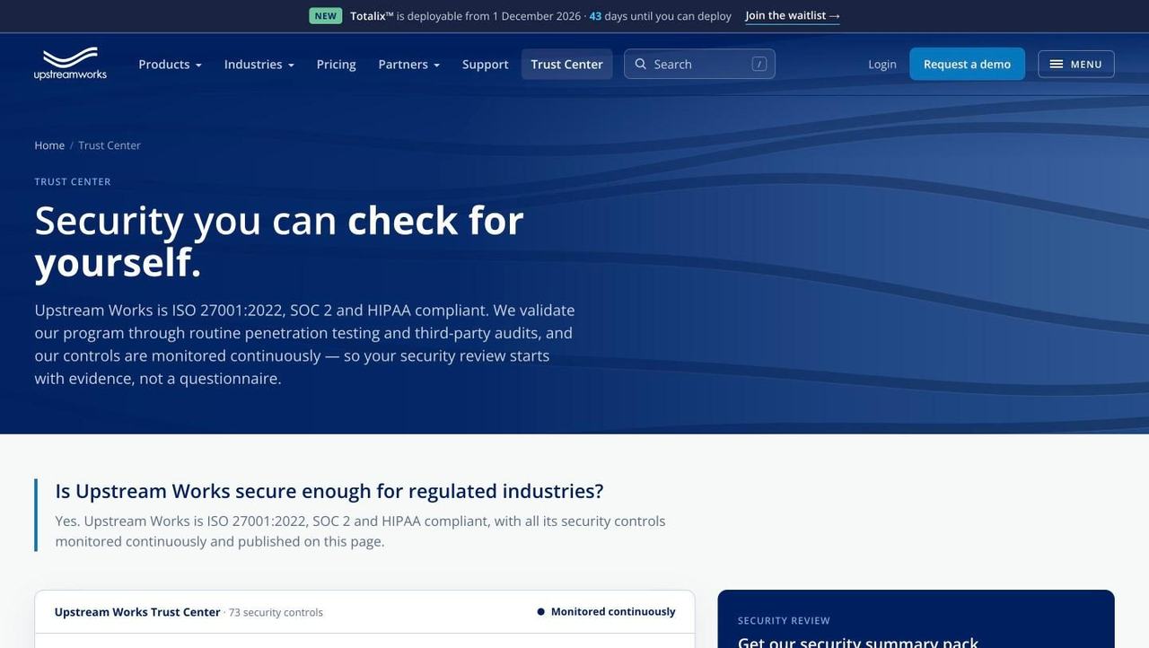1149x648 pixels.
Task: Click 'Security you can check for yourself' heading
Action: [x=279, y=241]
